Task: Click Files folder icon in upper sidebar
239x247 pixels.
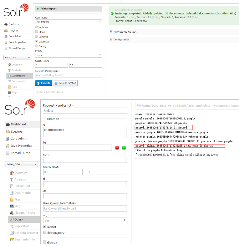Action: [x=9, y=87]
